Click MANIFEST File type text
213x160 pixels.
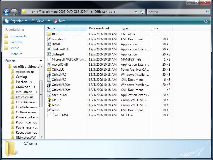(x=131, y=59)
